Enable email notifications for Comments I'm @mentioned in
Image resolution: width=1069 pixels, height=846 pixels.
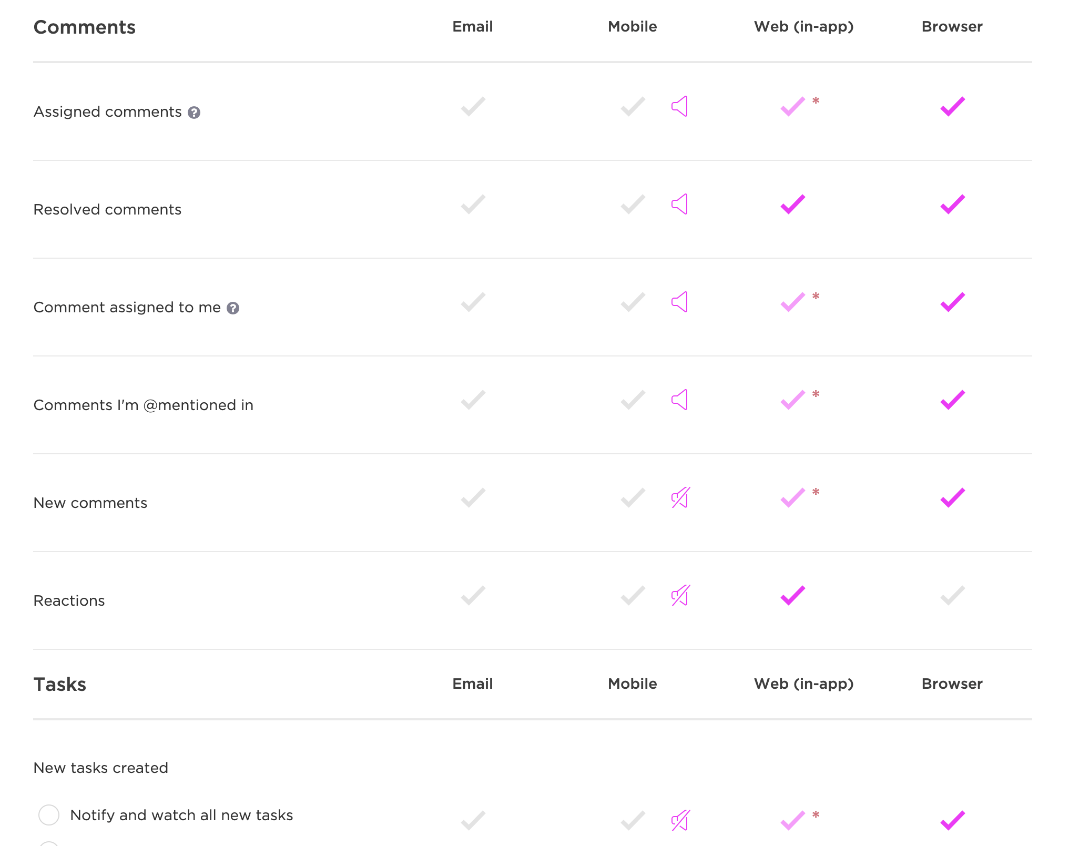473,400
